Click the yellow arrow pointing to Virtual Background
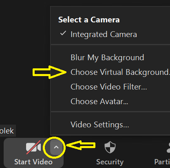This screenshot has height=168, width=170. tap(49, 72)
